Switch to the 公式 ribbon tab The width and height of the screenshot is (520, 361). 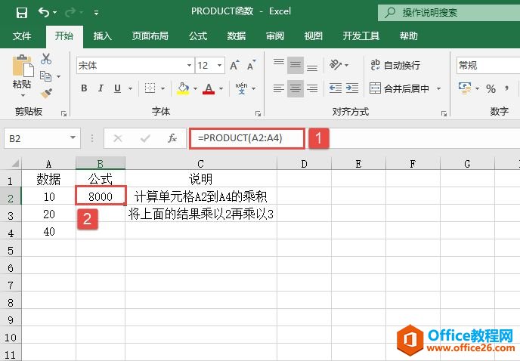(x=198, y=35)
